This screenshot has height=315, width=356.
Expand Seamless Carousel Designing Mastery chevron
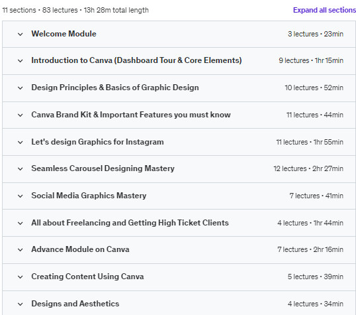click(21, 169)
